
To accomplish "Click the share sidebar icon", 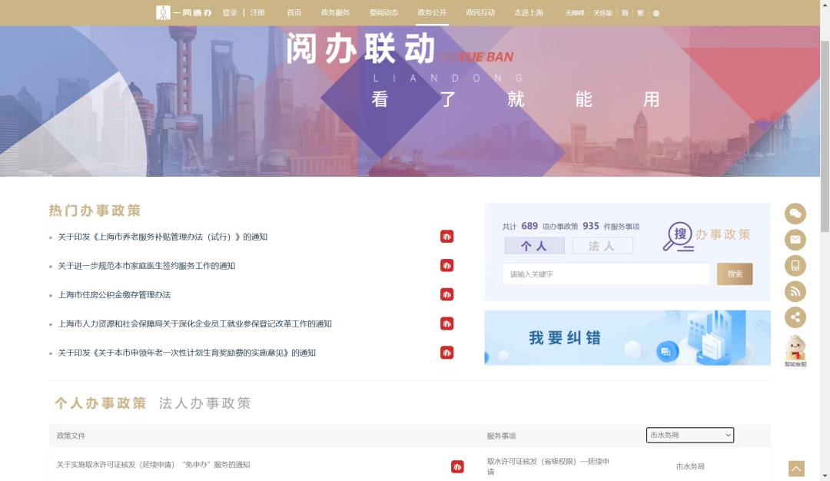I will point(795,317).
